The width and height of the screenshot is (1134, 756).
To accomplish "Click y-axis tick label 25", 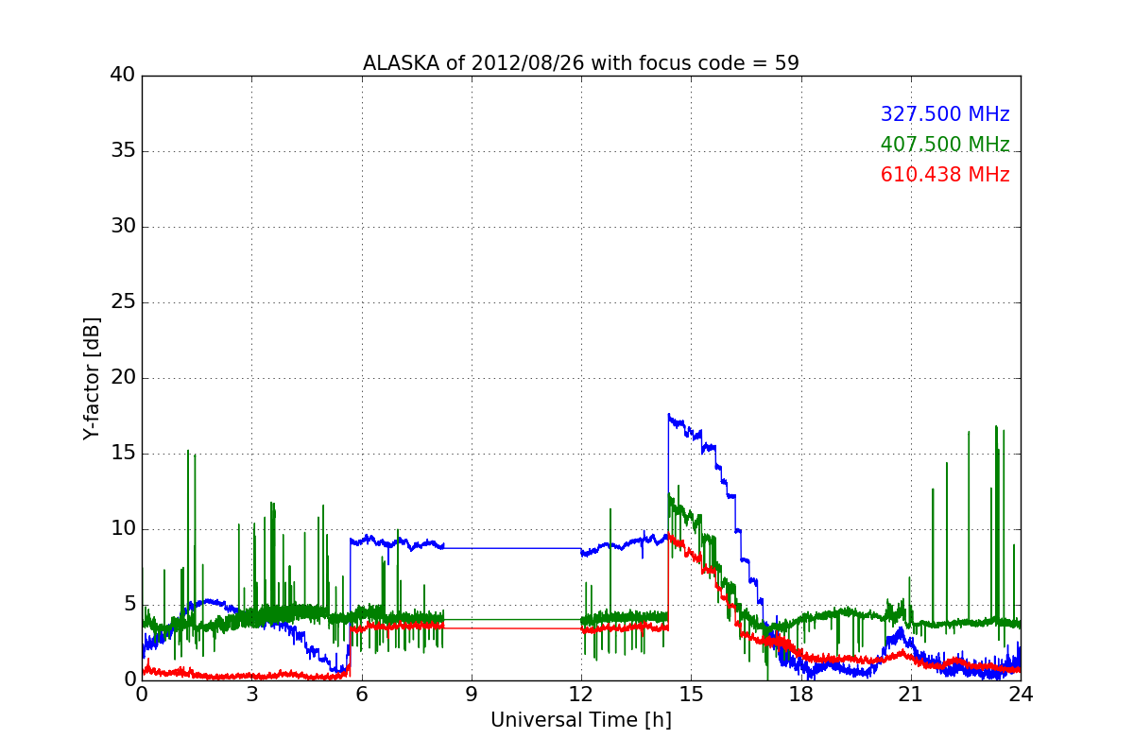I will [x=122, y=302].
